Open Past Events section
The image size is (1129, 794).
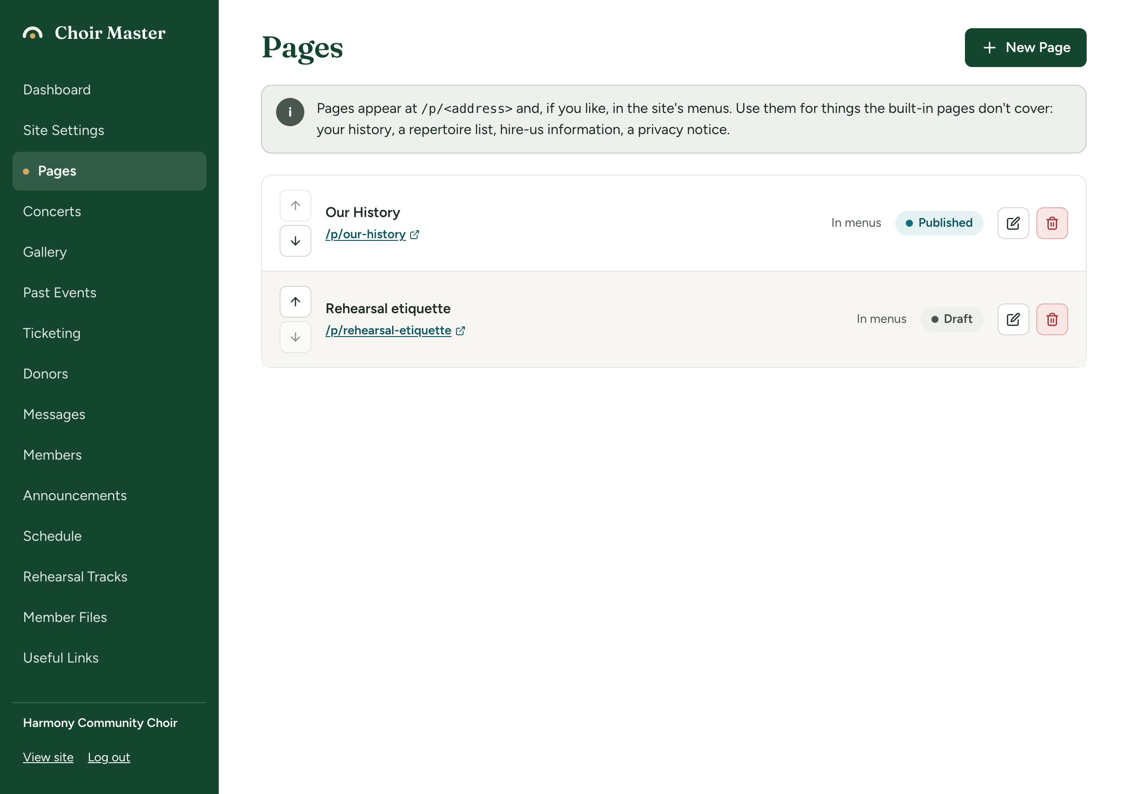click(109, 293)
